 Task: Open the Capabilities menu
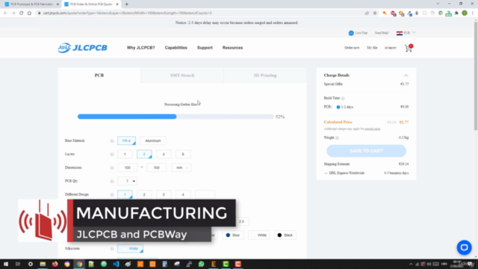click(176, 48)
